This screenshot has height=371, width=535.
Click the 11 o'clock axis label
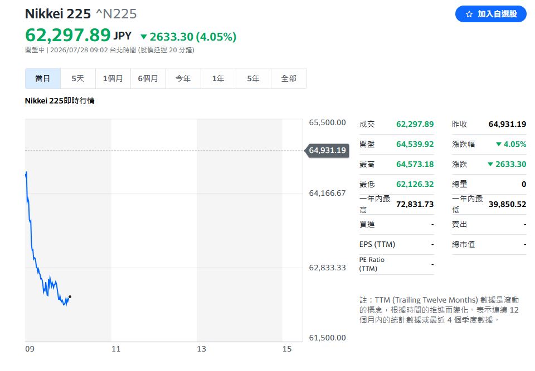pyautogui.click(x=116, y=349)
